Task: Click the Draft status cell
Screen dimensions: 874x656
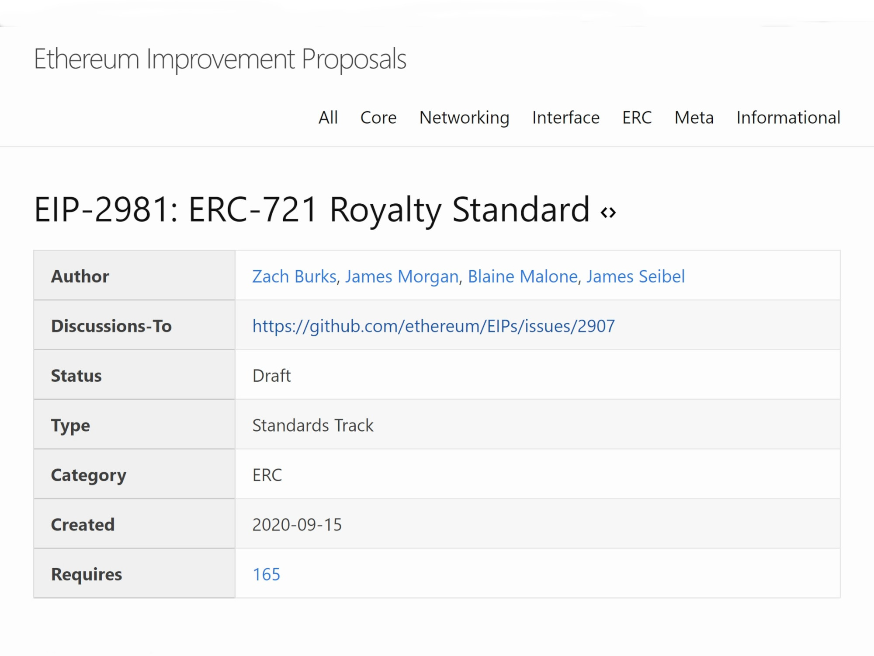Action: point(271,376)
